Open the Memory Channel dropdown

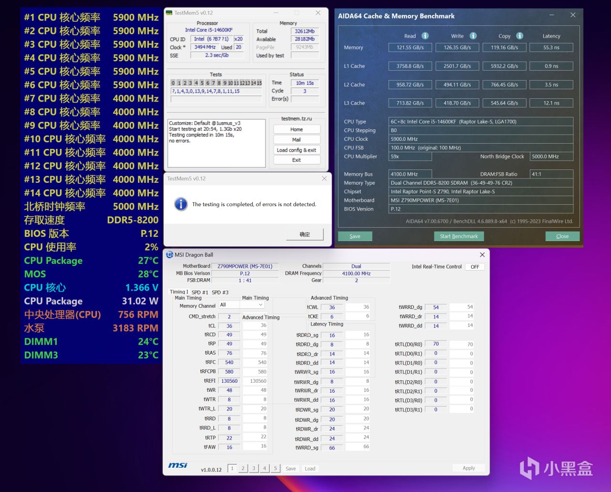click(x=241, y=305)
